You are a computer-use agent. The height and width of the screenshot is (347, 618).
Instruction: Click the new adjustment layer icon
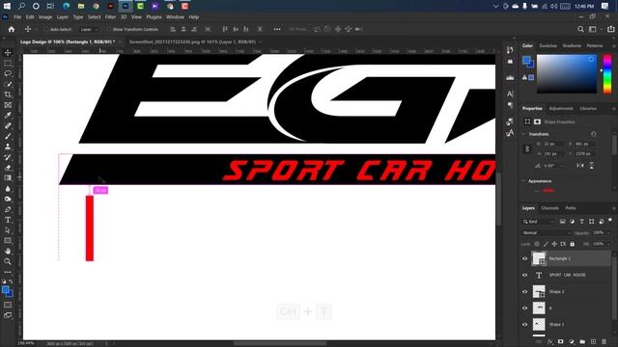click(x=572, y=341)
